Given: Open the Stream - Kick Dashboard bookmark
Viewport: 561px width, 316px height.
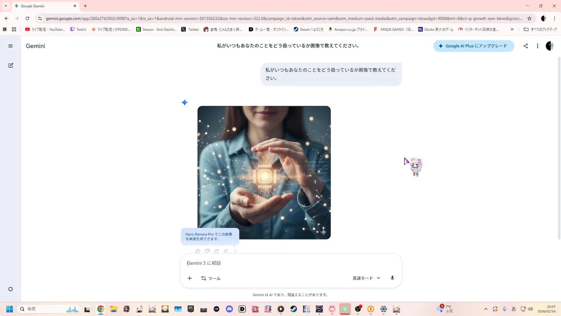Looking at the screenshot, I should click(156, 29).
